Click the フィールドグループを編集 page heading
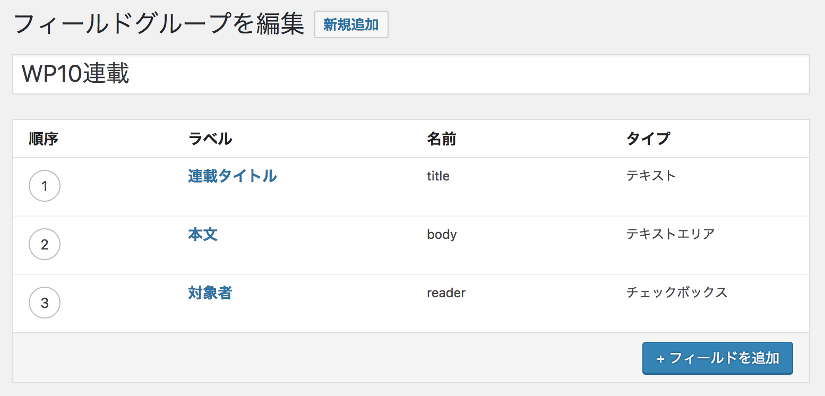The image size is (825, 396). coord(159,24)
